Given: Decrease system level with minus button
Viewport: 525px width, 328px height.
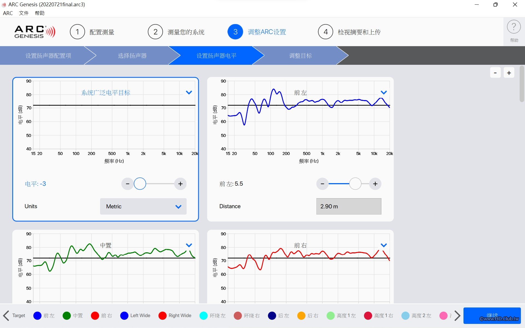Looking at the screenshot, I should click(x=127, y=184).
